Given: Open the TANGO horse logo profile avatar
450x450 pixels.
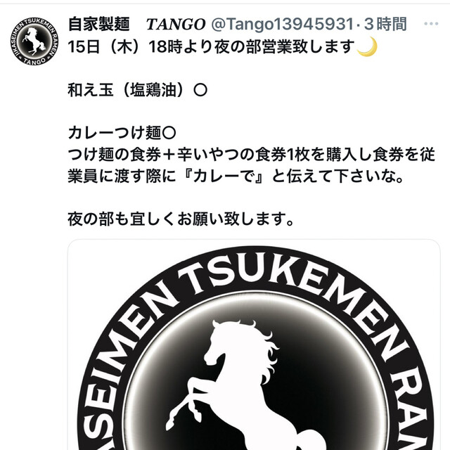Looking at the screenshot, I should tap(34, 41).
